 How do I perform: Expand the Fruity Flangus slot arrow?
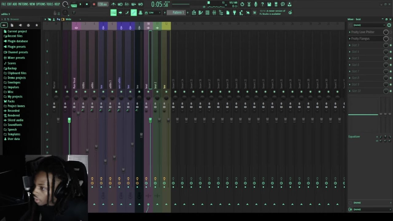[350, 39]
